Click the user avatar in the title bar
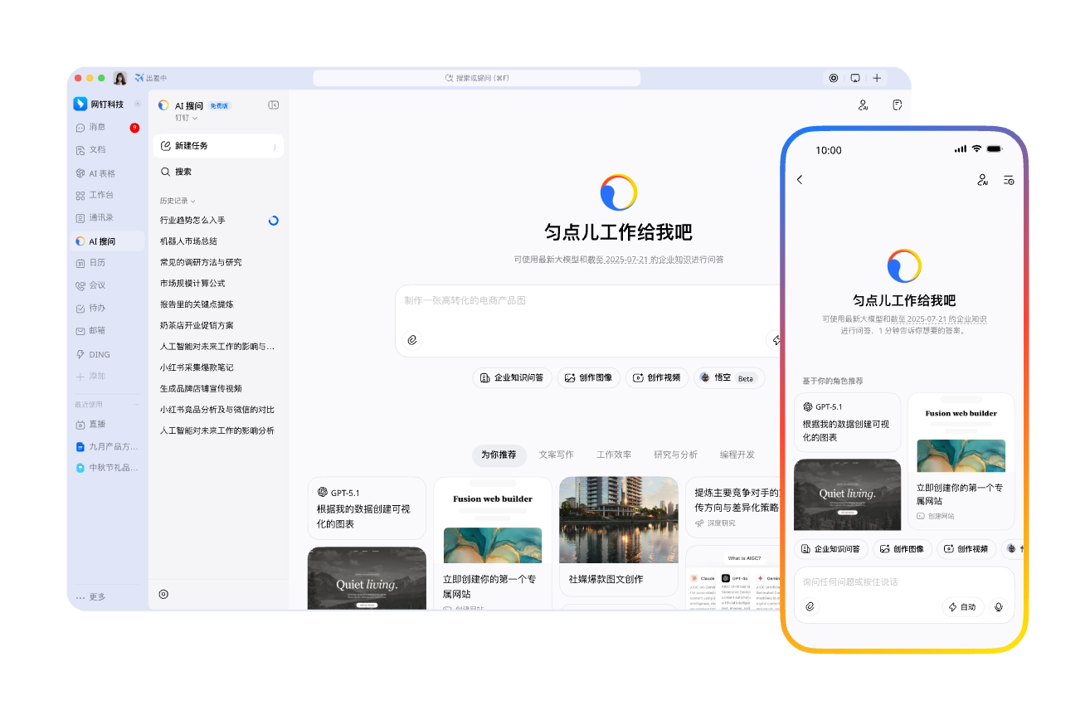 pos(120,78)
